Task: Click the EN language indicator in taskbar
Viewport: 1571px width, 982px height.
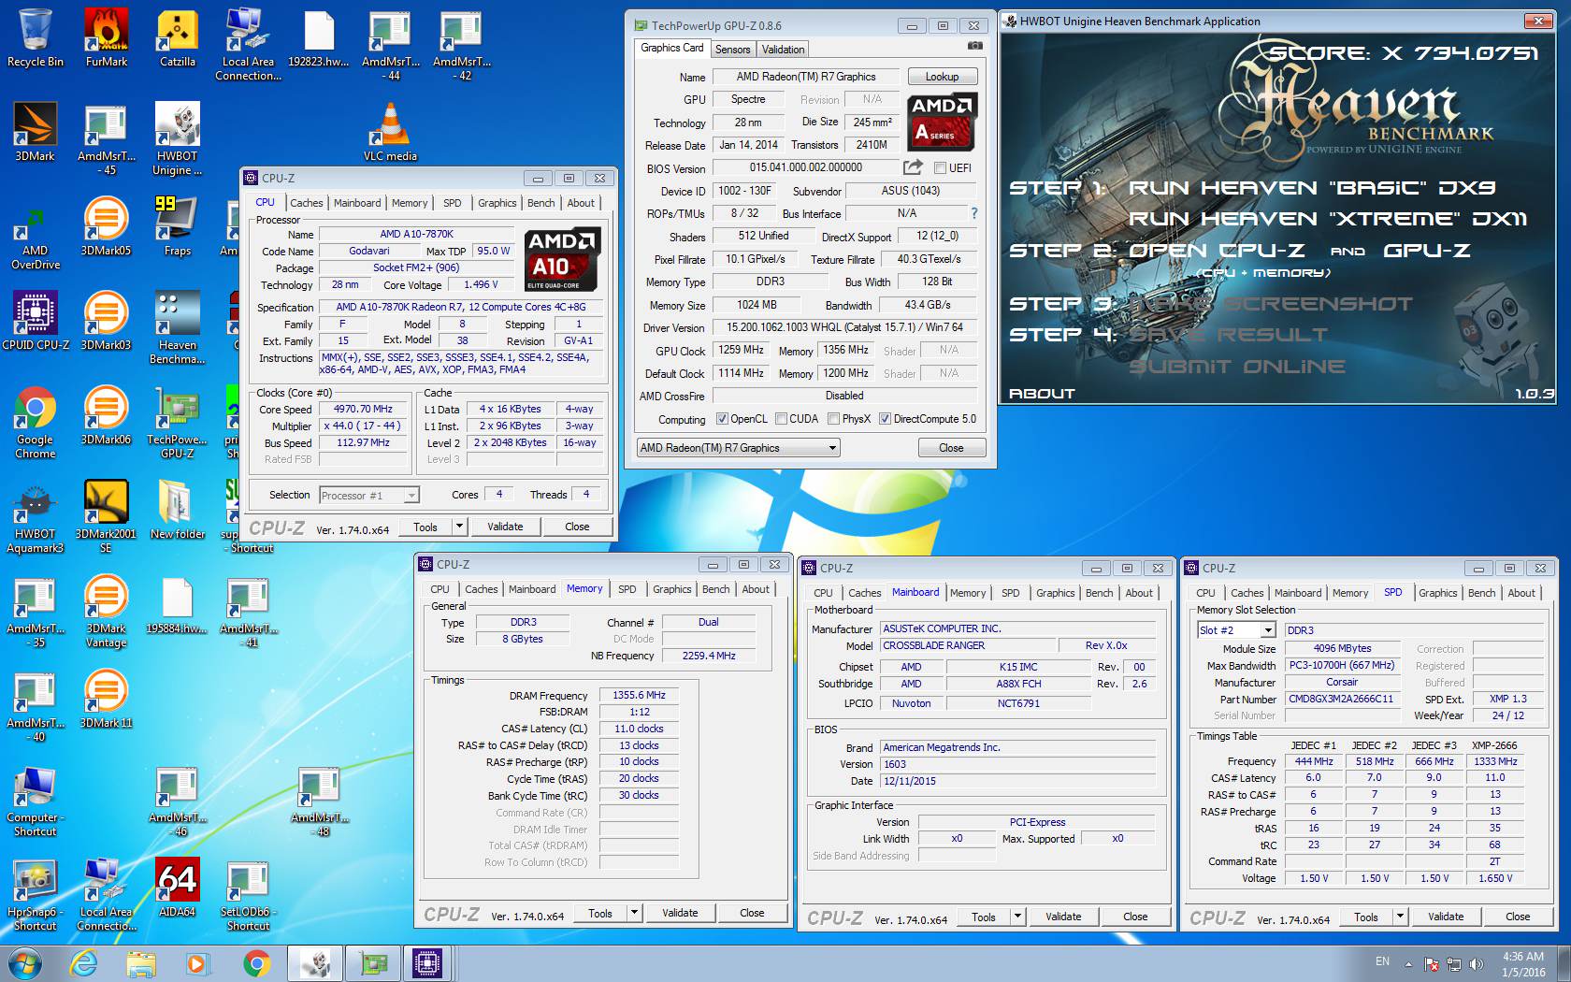Action: (1382, 961)
